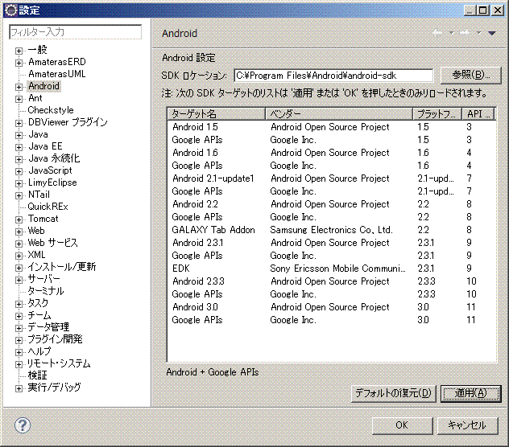The width and height of the screenshot is (509, 447).
Task: Expand the Java EE tree node
Action: [x=19, y=147]
